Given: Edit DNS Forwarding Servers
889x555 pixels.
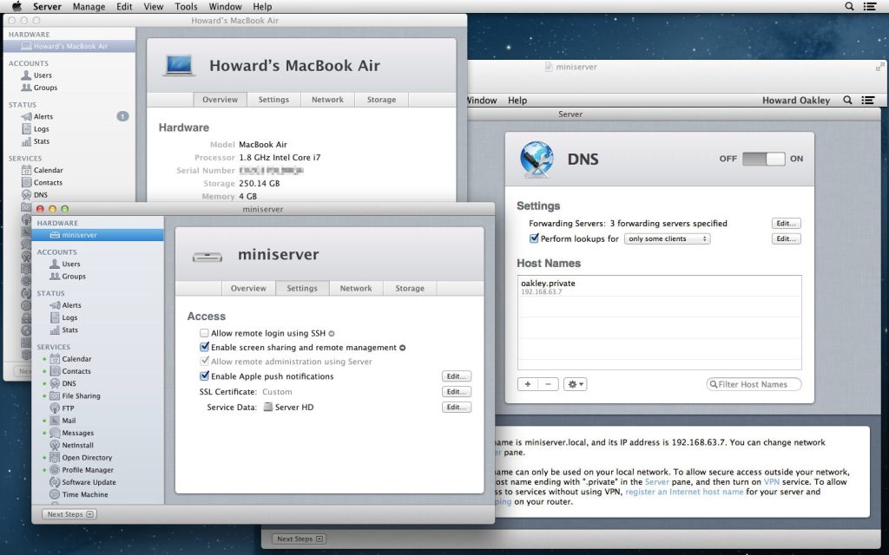Looking at the screenshot, I should click(787, 223).
